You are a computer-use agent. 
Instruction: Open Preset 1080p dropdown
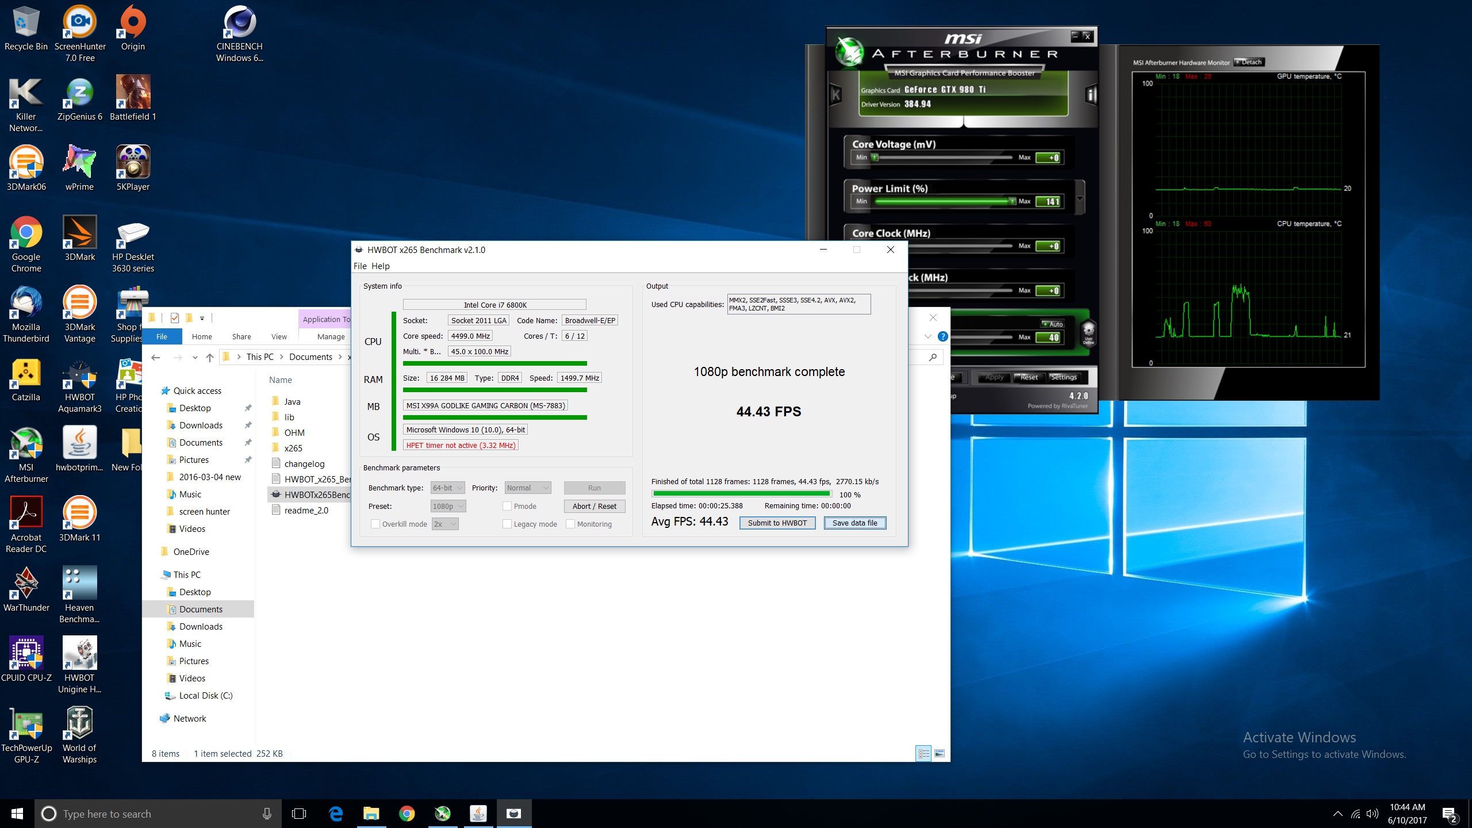coord(448,506)
